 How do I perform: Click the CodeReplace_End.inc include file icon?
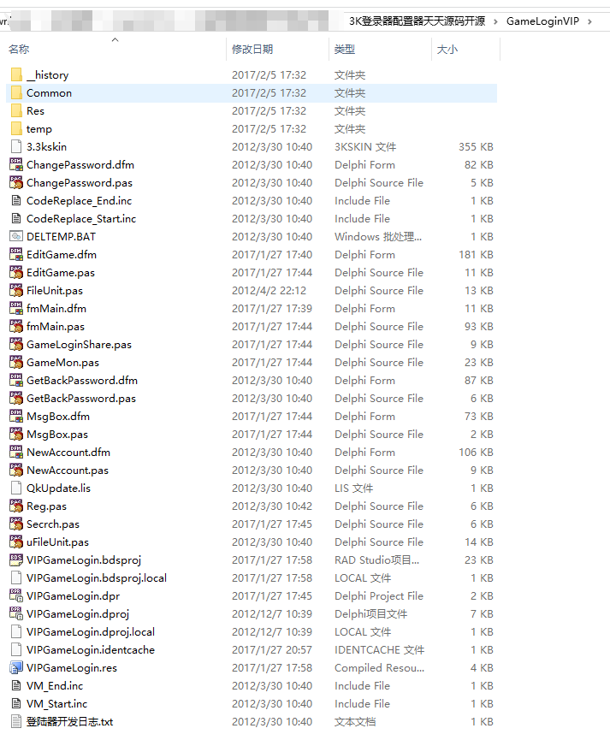(15, 200)
